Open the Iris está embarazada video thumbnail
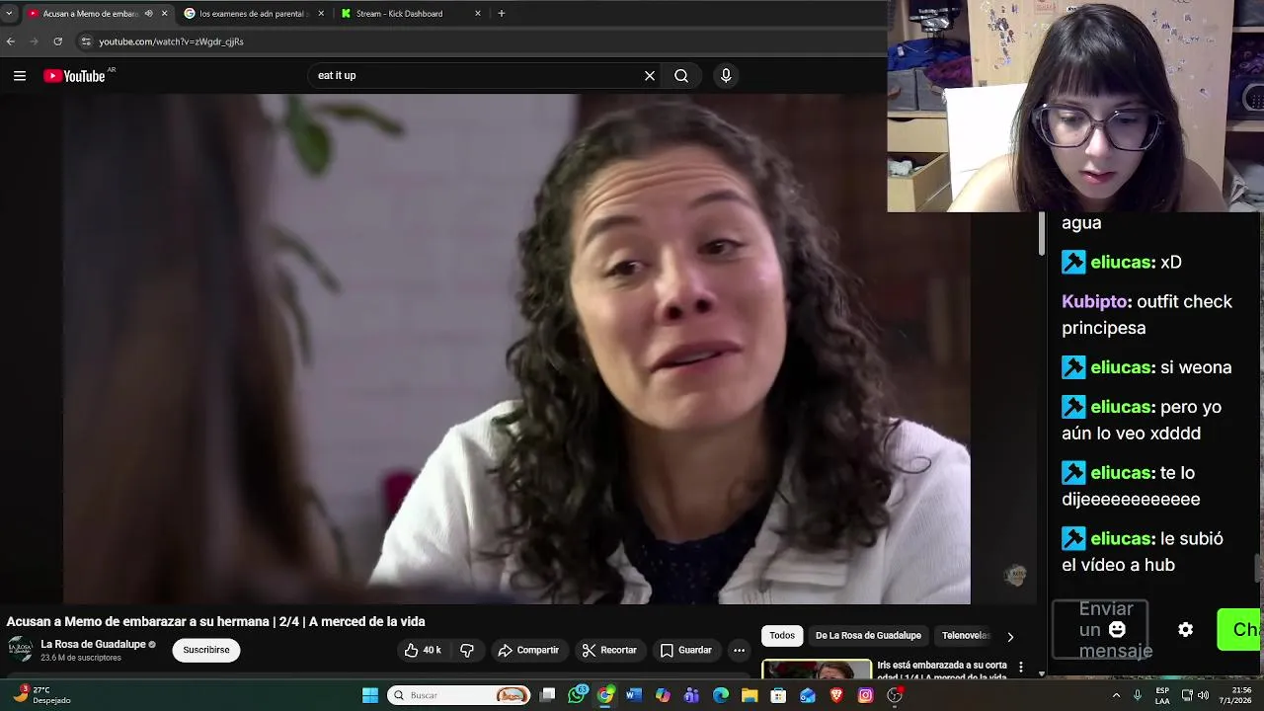Screen dimensions: 1264x711 817,669
